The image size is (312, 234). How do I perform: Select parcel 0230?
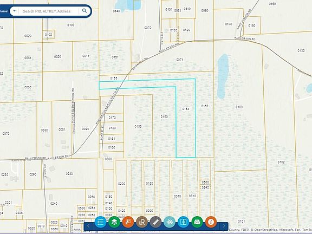[69, 174]
